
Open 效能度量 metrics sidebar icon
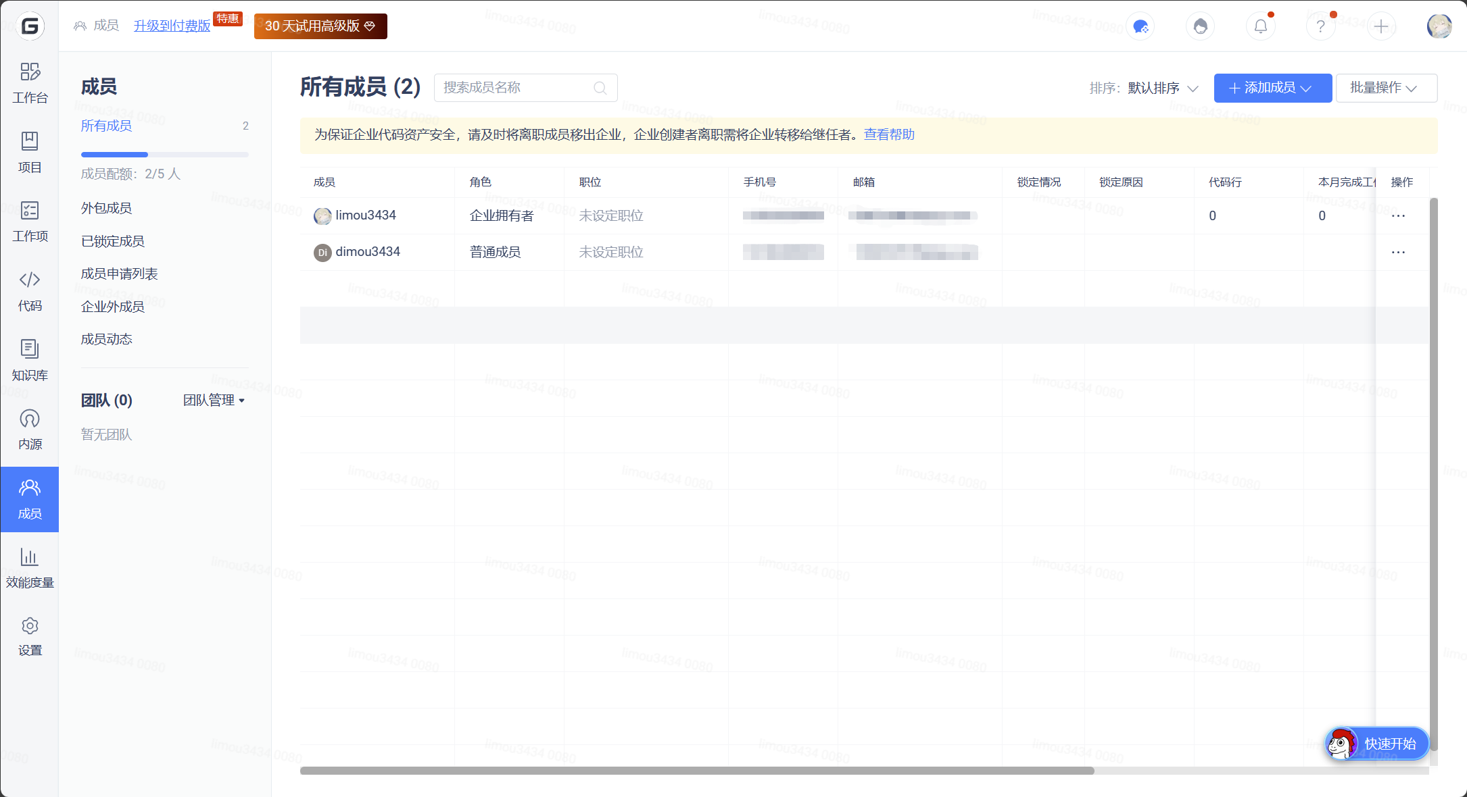30,568
